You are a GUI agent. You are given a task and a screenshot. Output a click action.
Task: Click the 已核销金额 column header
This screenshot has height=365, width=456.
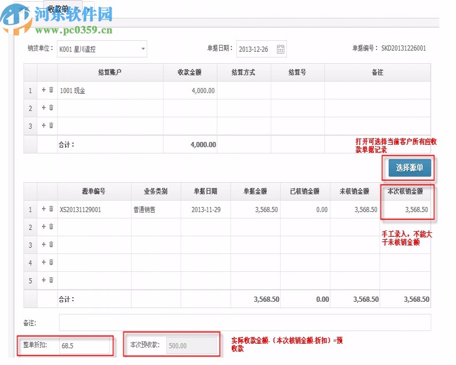tap(305, 191)
